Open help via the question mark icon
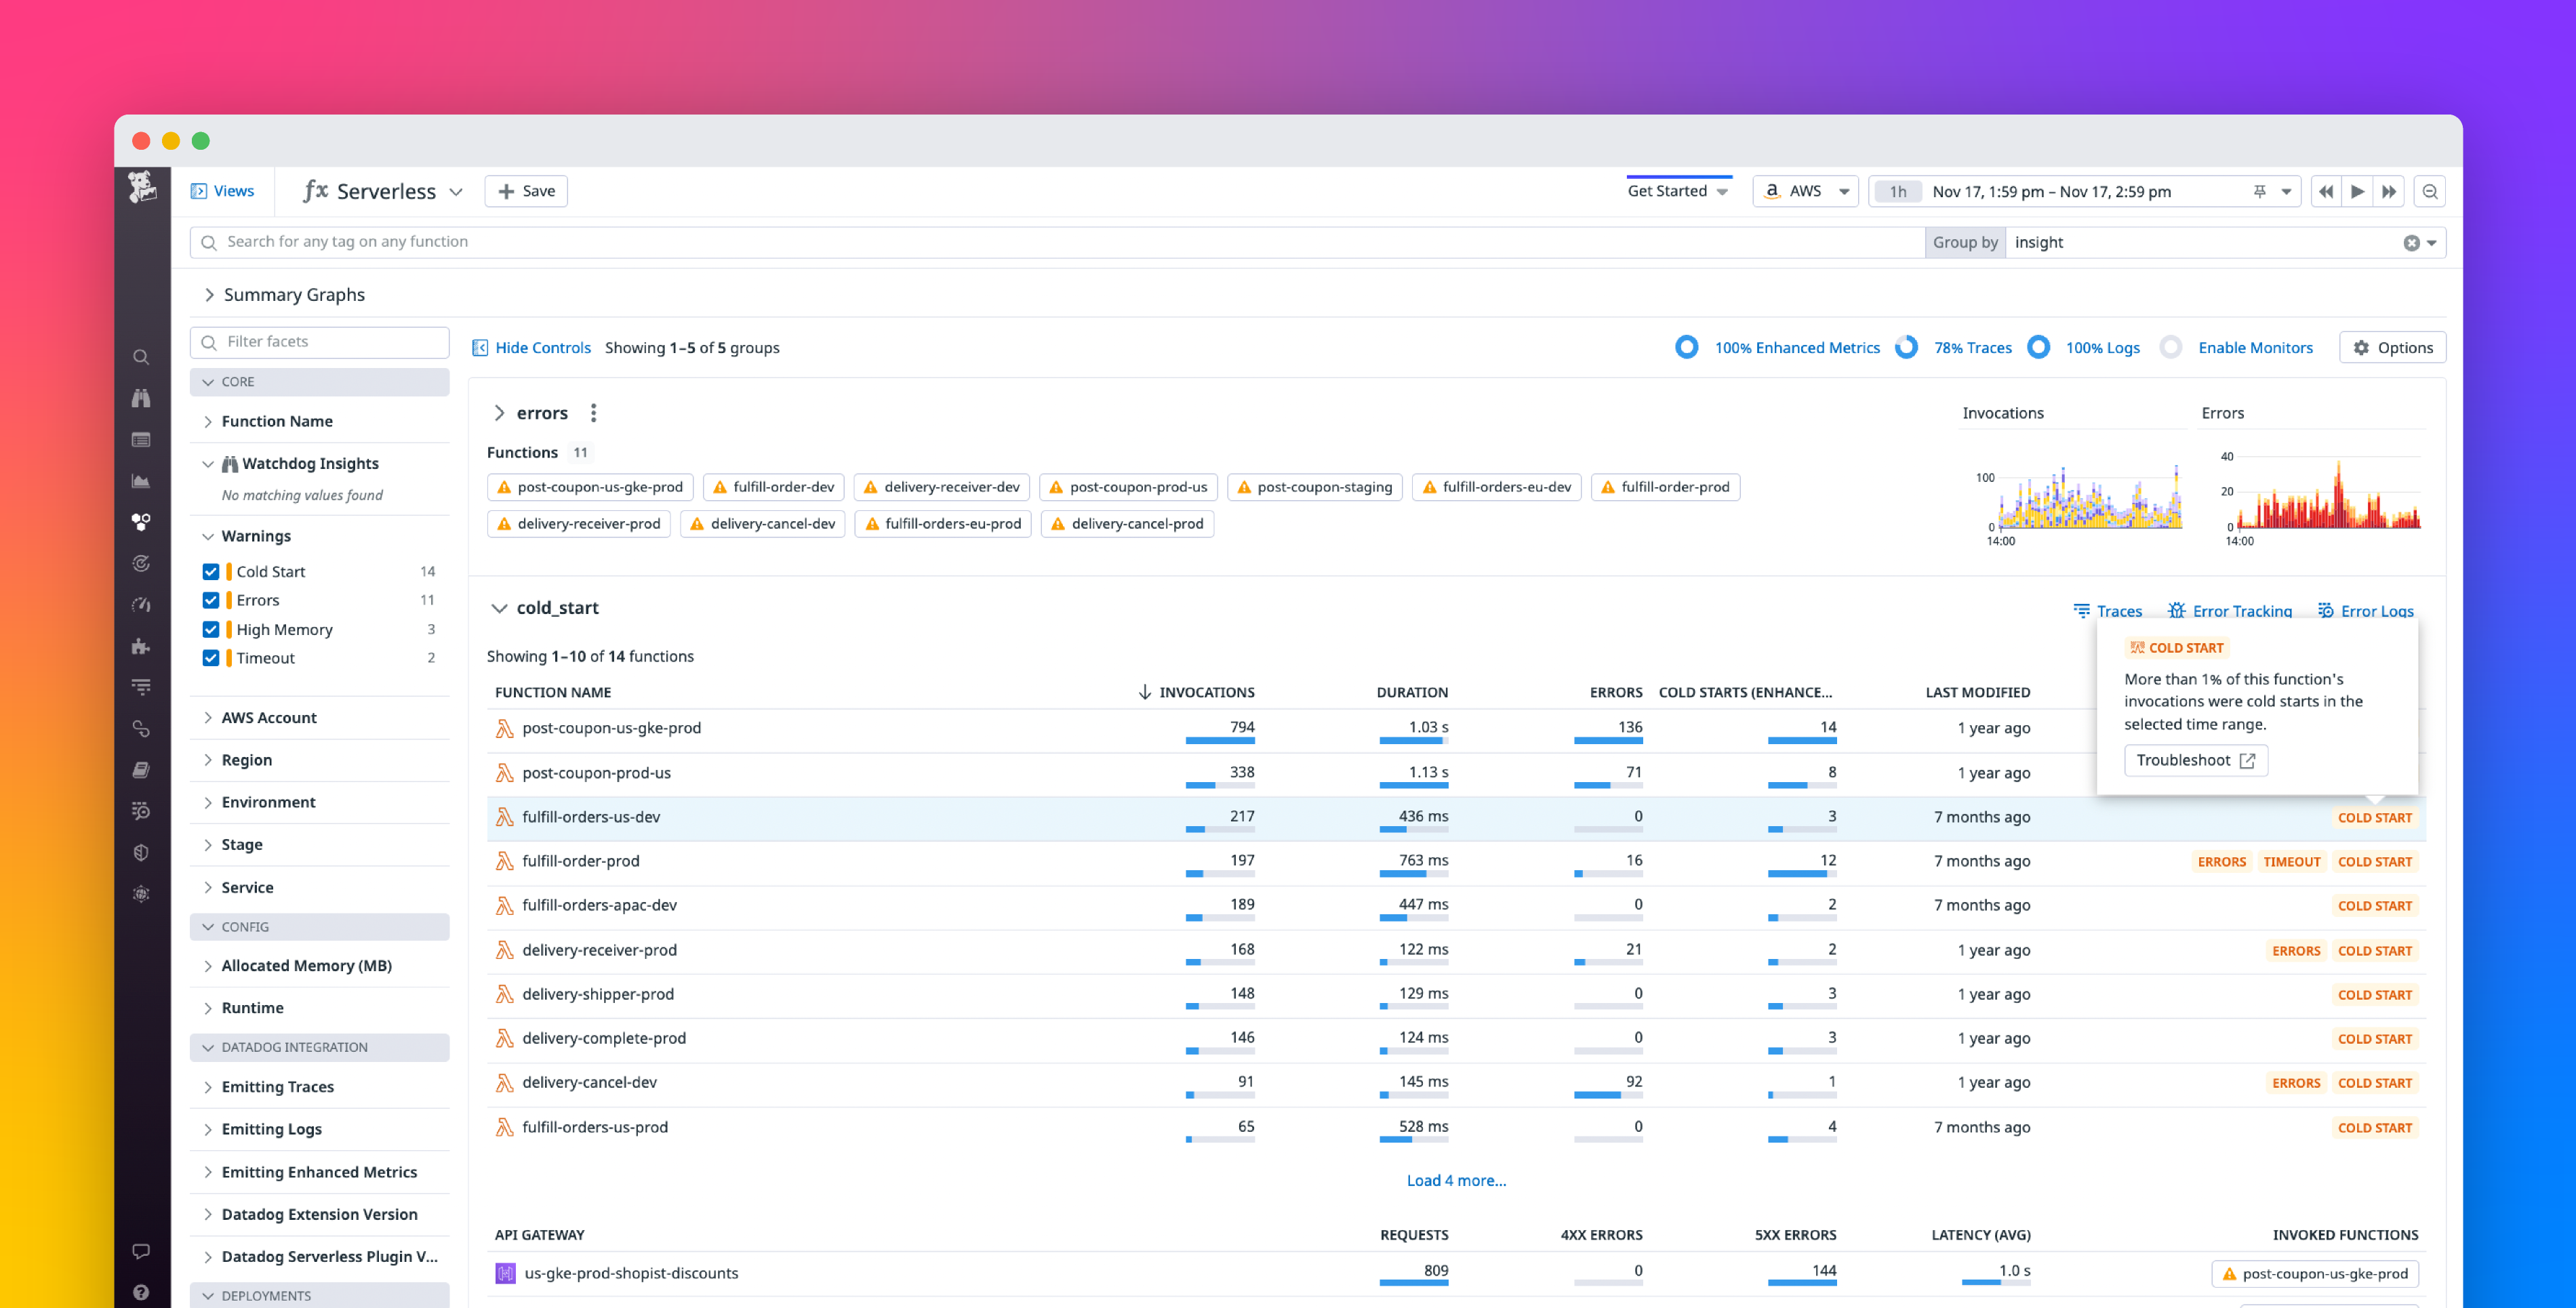Screen dimensions: 2576x1308 [x=141, y=1292]
